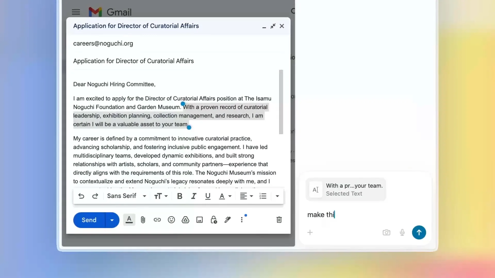495x278 pixels.
Task: Toggle the formatting options button
Action: tap(129, 220)
